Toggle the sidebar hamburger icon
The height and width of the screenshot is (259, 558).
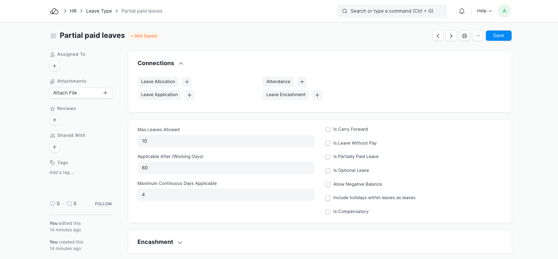click(x=53, y=36)
